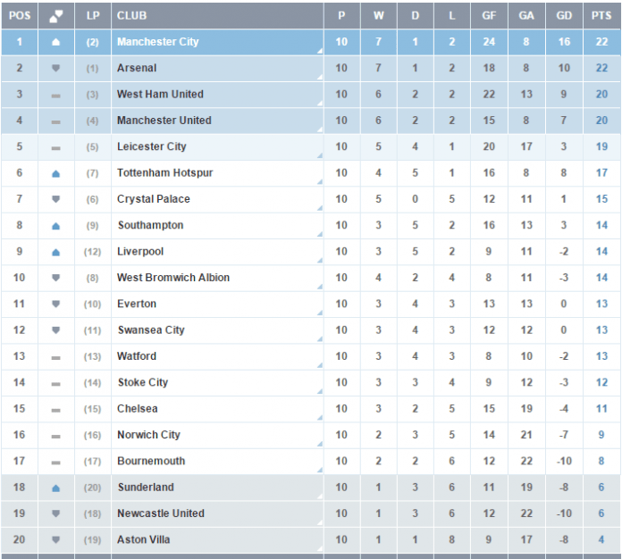Click the position movement icon in header
Screen dimensions: 622x559
[x=56, y=16]
